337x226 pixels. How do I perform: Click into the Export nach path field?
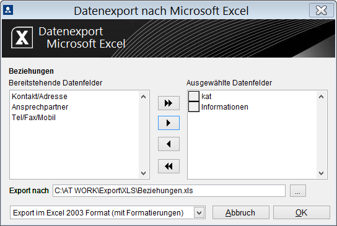169,191
